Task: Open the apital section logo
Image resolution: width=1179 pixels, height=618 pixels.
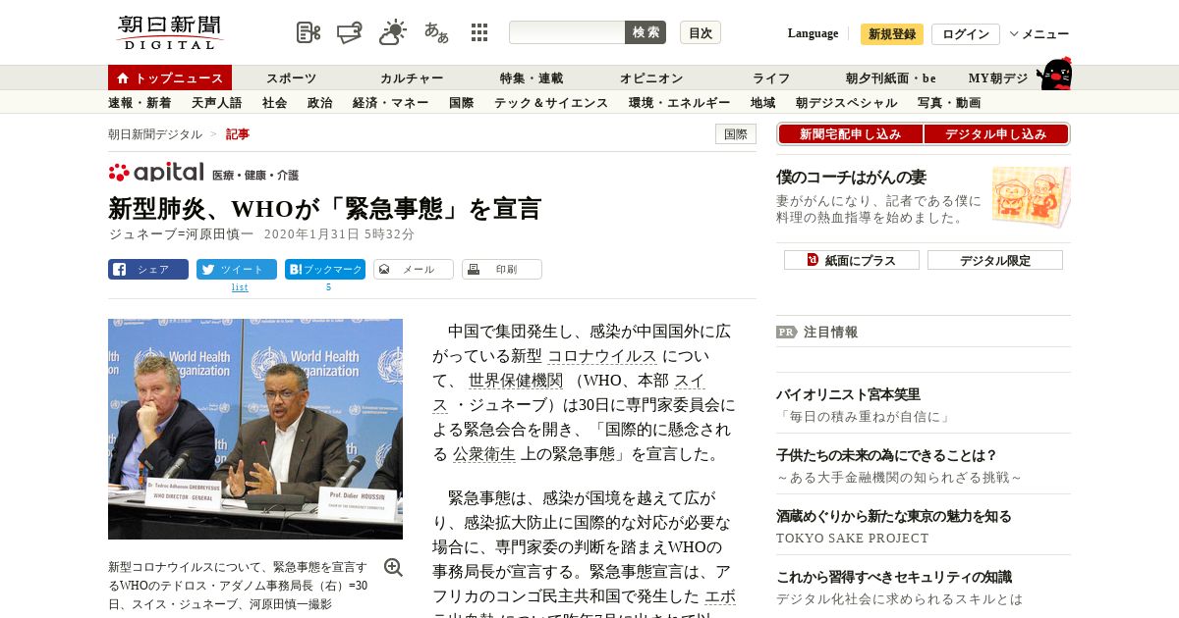Action: click(x=156, y=173)
